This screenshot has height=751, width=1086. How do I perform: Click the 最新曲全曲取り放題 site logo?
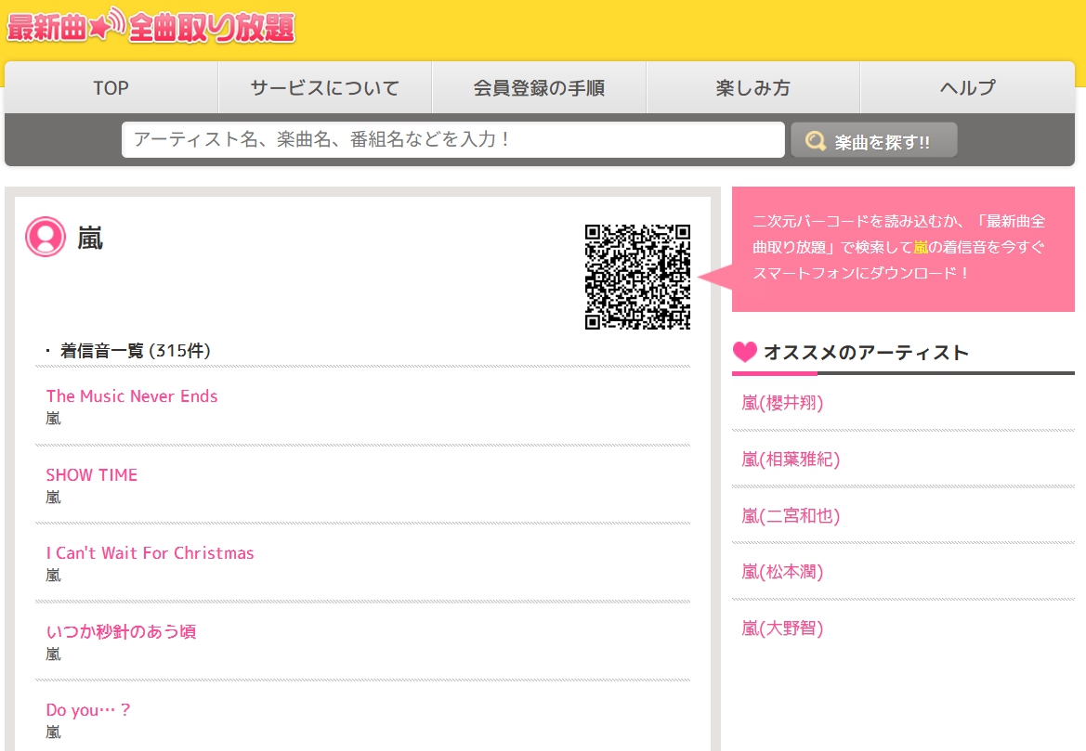(151, 27)
